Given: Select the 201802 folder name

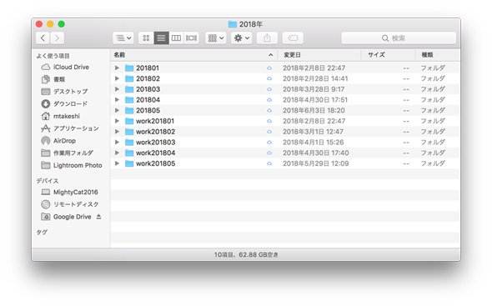Looking at the screenshot, I should tap(148, 78).
